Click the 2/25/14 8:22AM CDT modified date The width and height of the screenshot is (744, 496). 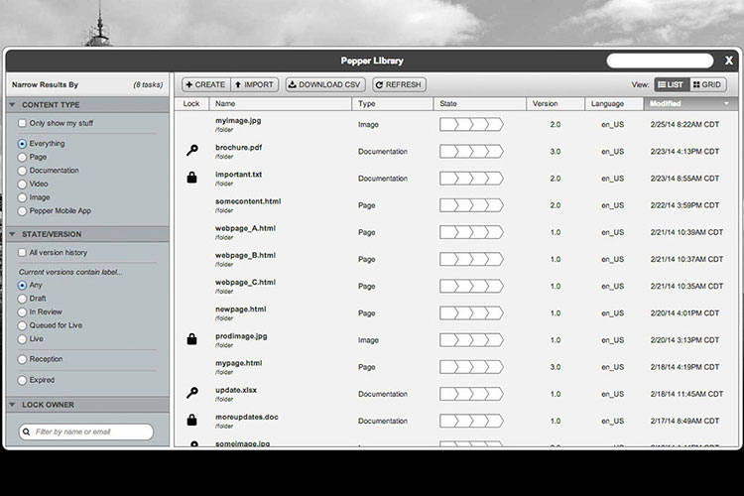point(684,124)
